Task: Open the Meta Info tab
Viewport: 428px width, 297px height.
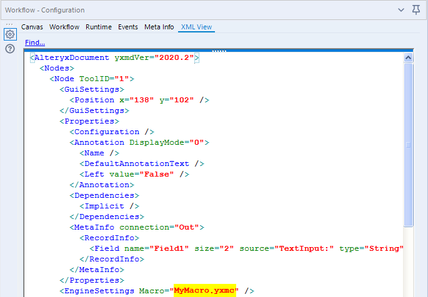Action: 159,27
